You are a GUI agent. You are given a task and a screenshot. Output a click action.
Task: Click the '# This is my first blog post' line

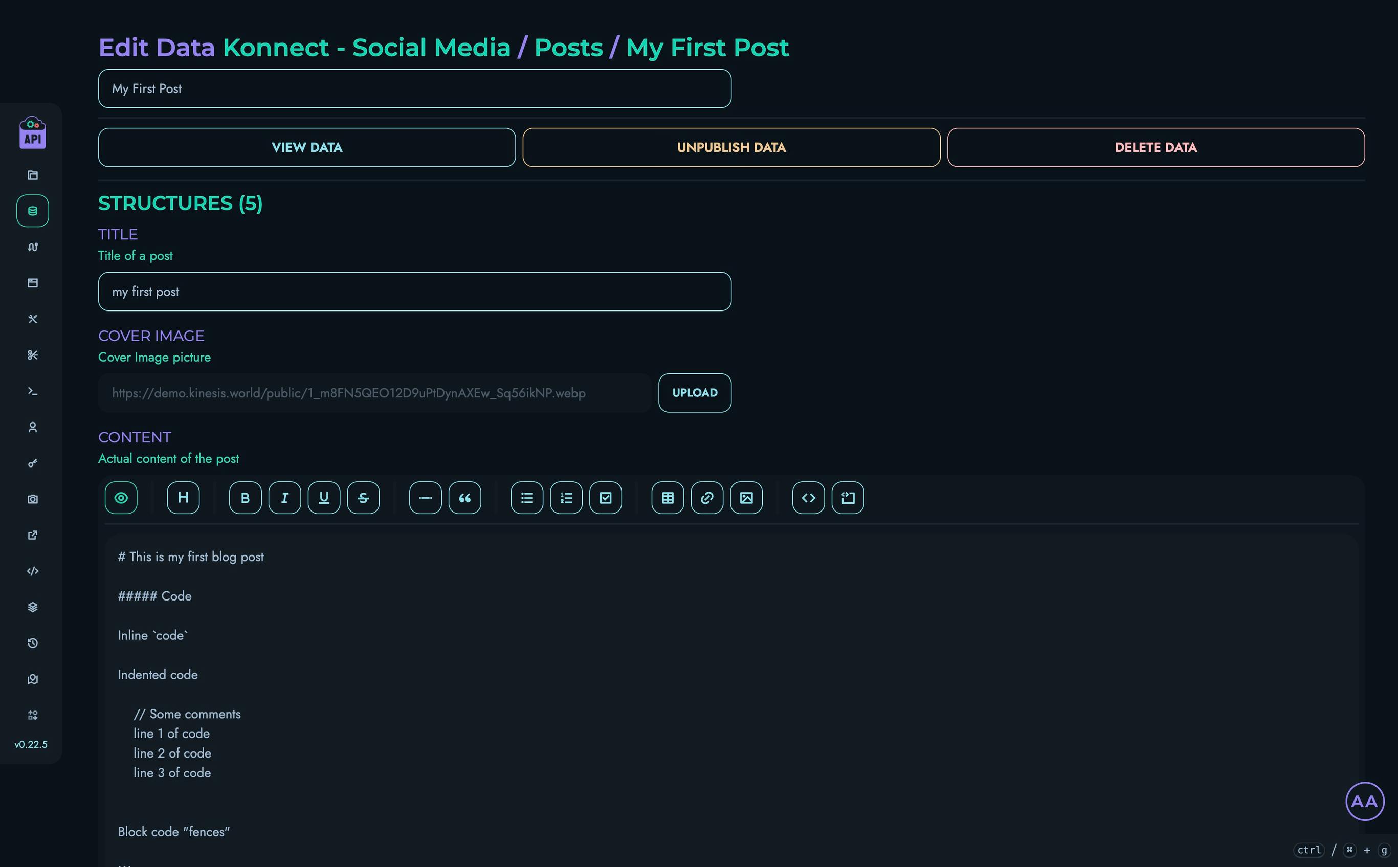click(191, 557)
